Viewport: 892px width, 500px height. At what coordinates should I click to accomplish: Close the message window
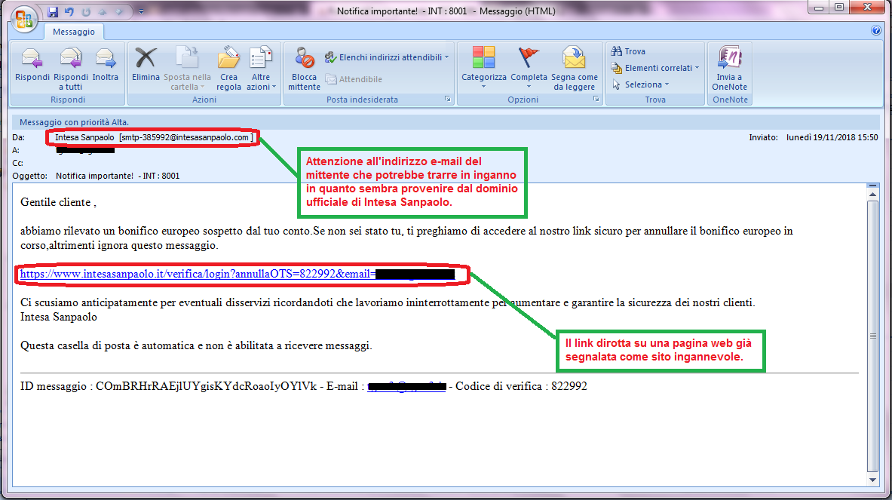click(868, 8)
